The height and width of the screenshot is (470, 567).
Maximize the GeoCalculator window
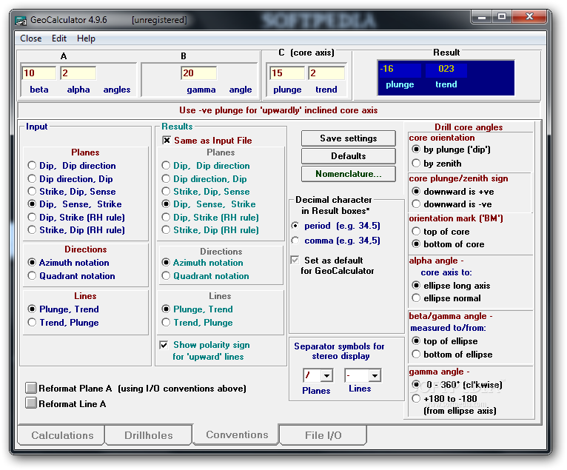click(x=502, y=16)
